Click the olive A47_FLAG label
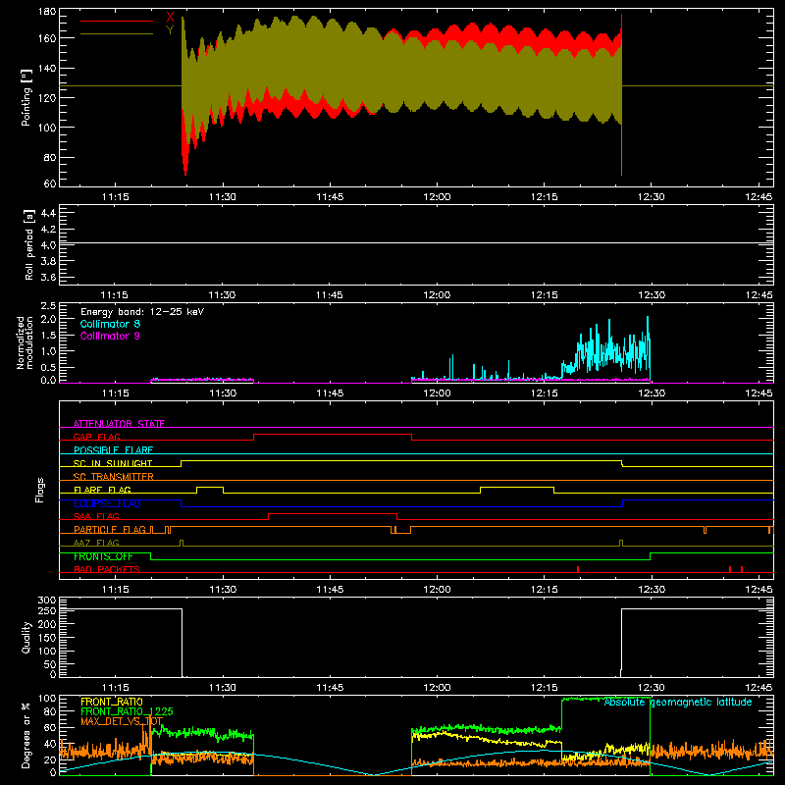Image resolution: width=785 pixels, height=785 pixels. click(96, 543)
